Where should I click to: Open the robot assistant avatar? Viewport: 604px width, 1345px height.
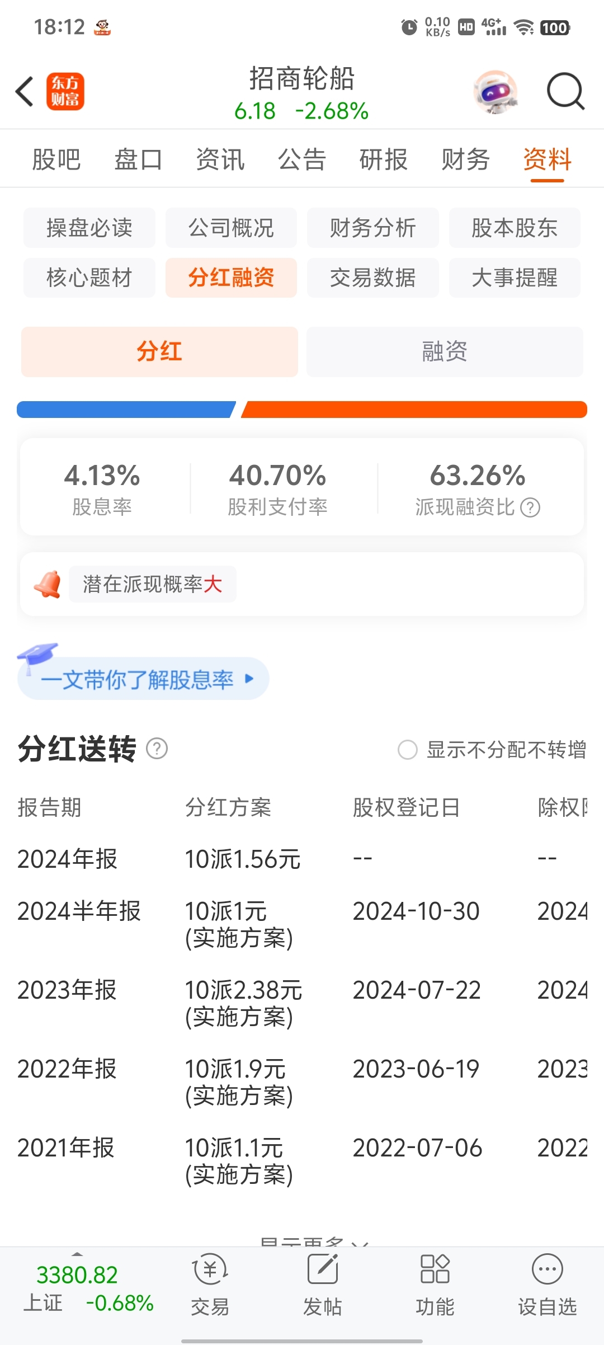click(x=496, y=91)
